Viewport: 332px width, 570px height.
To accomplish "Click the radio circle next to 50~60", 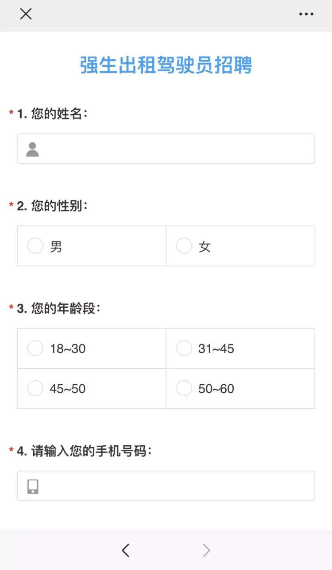I will (184, 388).
